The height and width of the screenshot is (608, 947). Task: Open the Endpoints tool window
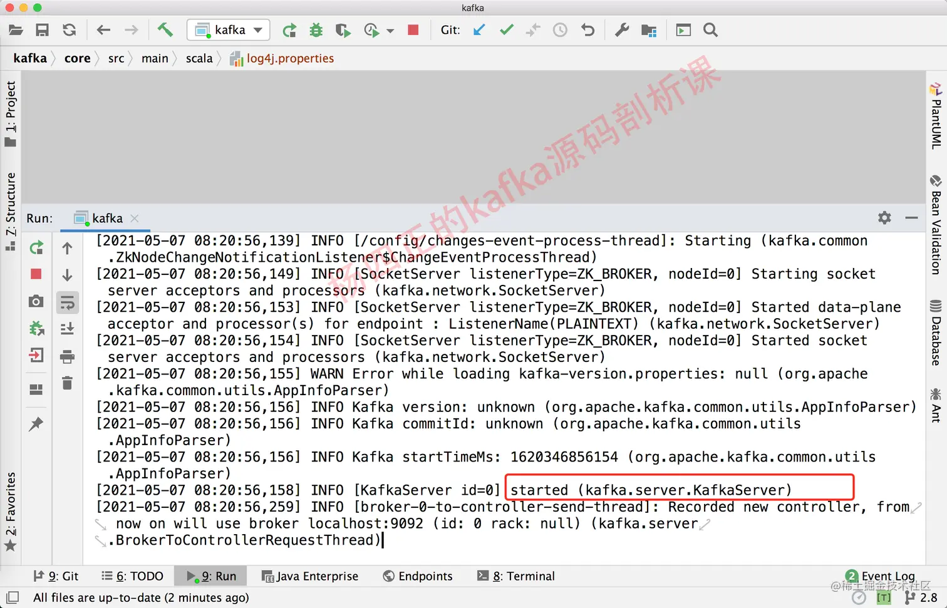coord(418,576)
